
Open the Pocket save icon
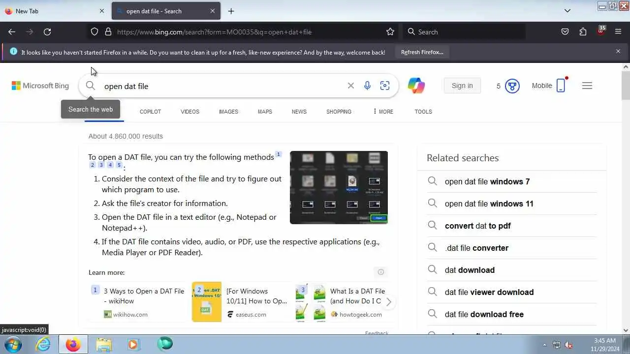tap(565, 32)
